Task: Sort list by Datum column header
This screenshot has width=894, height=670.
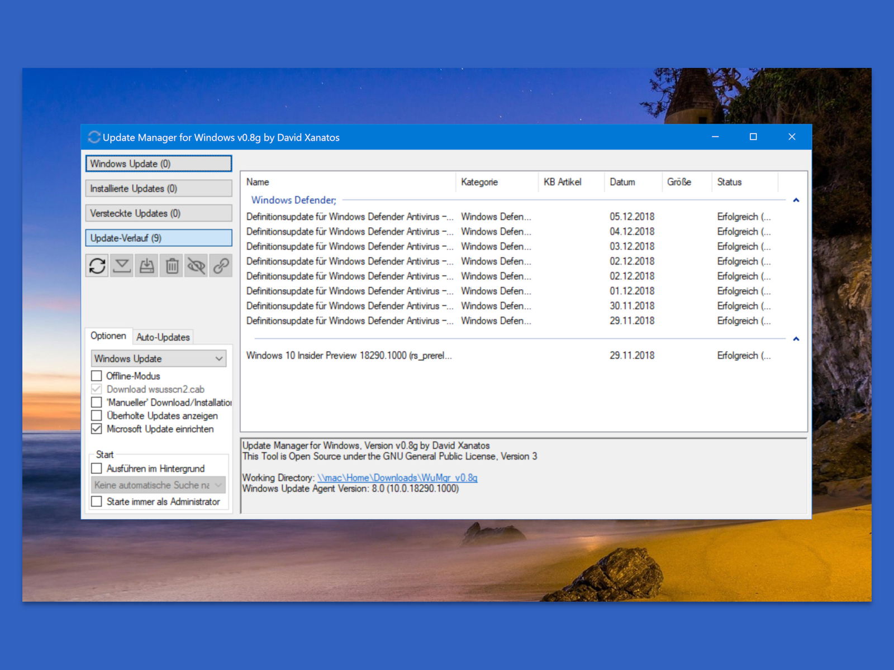Action: coord(633,182)
